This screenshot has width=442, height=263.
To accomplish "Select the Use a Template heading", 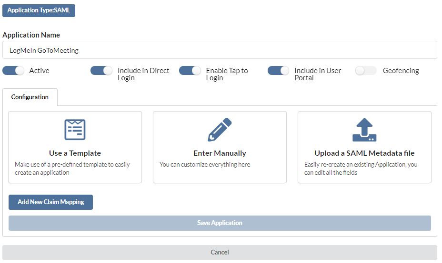I will coord(75,153).
